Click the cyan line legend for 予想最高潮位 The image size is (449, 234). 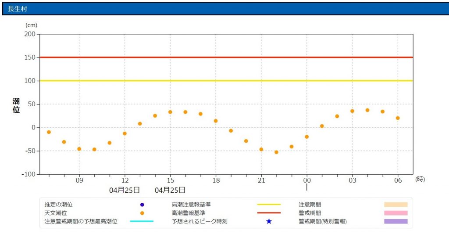click(142, 221)
